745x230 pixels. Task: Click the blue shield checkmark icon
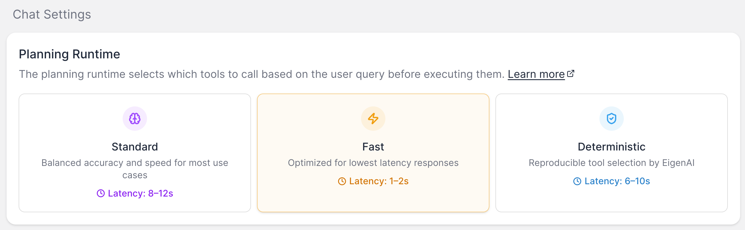pyautogui.click(x=611, y=119)
